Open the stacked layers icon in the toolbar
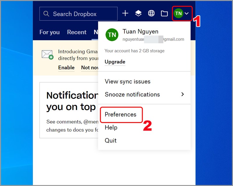This screenshot has width=233, height=186. pyautogui.click(x=138, y=13)
